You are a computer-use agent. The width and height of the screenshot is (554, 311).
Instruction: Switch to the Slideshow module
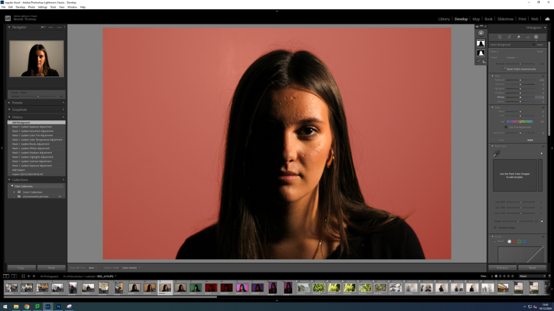click(x=505, y=19)
